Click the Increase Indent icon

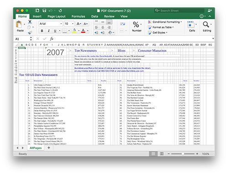click(103, 33)
